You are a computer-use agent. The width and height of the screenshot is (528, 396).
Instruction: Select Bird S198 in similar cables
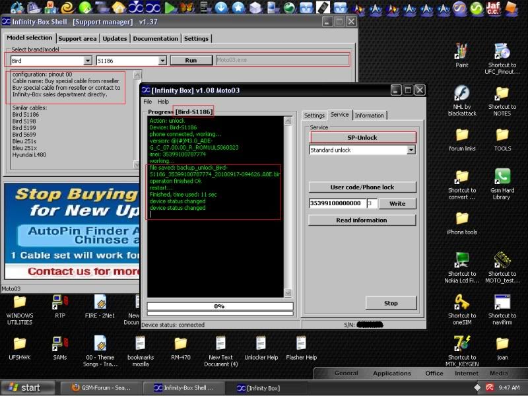(24, 121)
